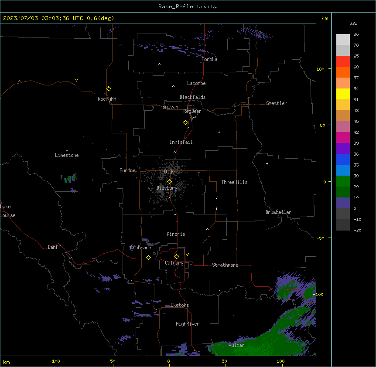Screen dimensions: 376x367
Task: Click the Didsbury city label
Action: [x=167, y=188]
